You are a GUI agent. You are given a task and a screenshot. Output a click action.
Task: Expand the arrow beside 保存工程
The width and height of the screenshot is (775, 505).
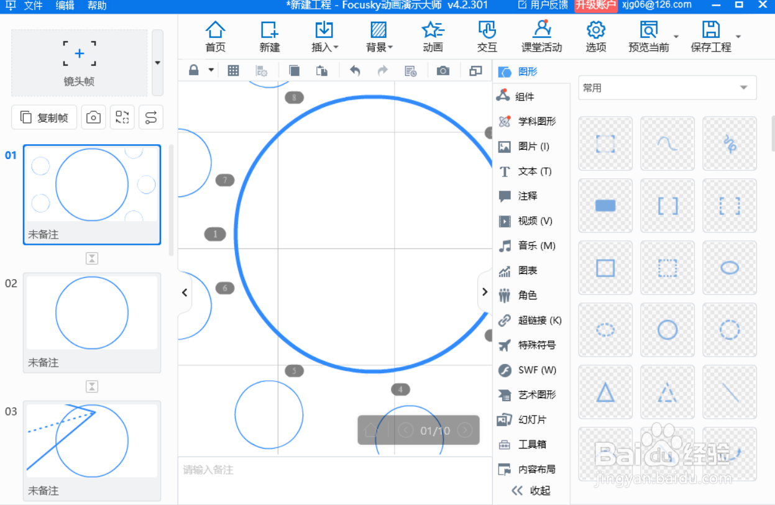pos(738,37)
